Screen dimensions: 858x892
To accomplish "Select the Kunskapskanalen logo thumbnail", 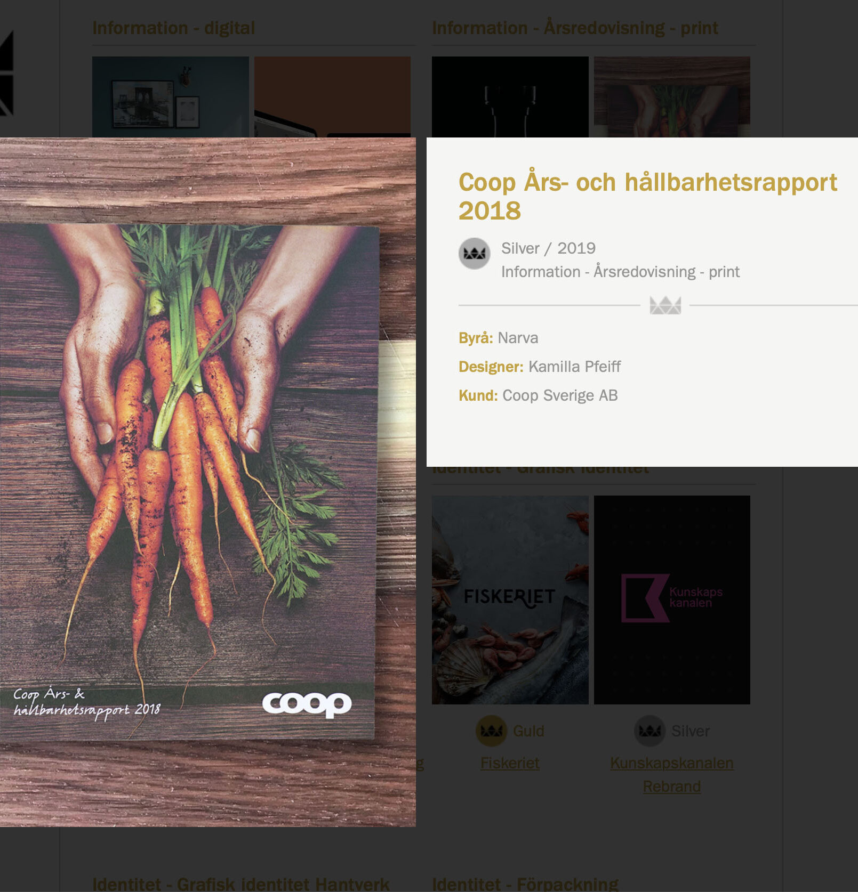I will 672,600.
